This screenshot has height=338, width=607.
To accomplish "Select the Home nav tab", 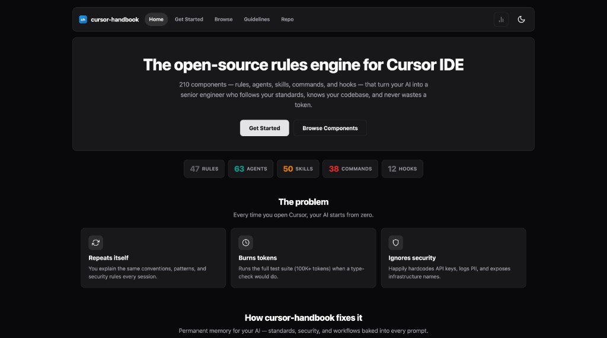I will click(x=156, y=20).
